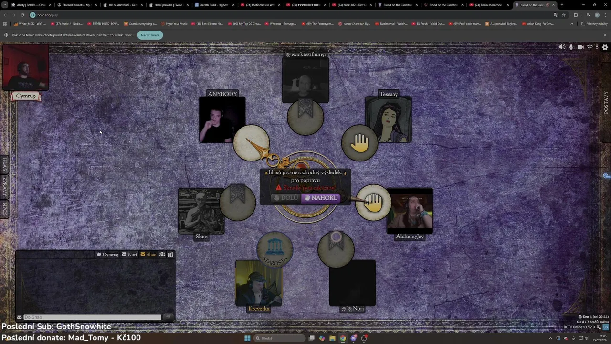Image resolution: width=611 pixels, height=344 pixels.
Task: Click the 'Načíst znovu' reload button
Action: (150, 35)
